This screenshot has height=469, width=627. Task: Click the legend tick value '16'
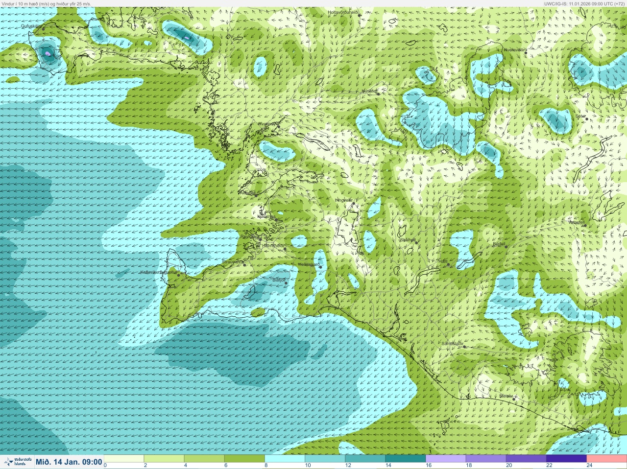(x=429, y=466)
